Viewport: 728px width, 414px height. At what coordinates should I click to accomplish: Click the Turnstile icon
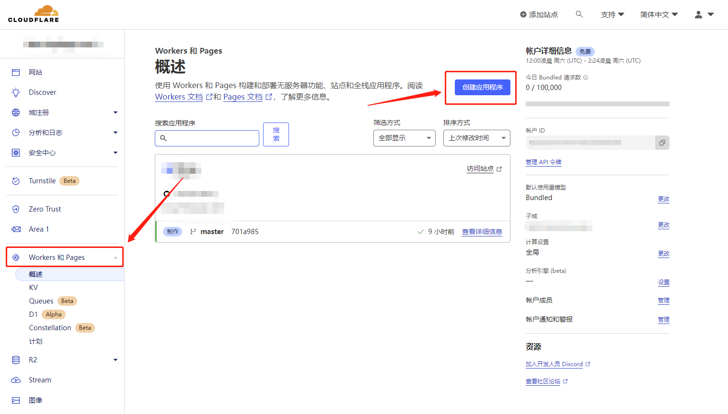click(16, 181)
